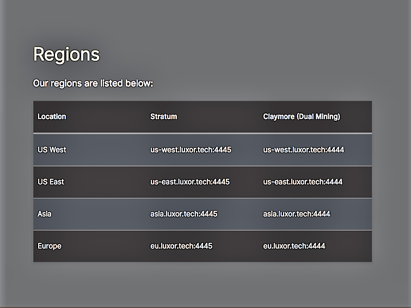Click us-west.luxor.tech:4444 Claymore address
This screenshot has height=308, width=411.
pyautogui.click(x=304, y=150)
